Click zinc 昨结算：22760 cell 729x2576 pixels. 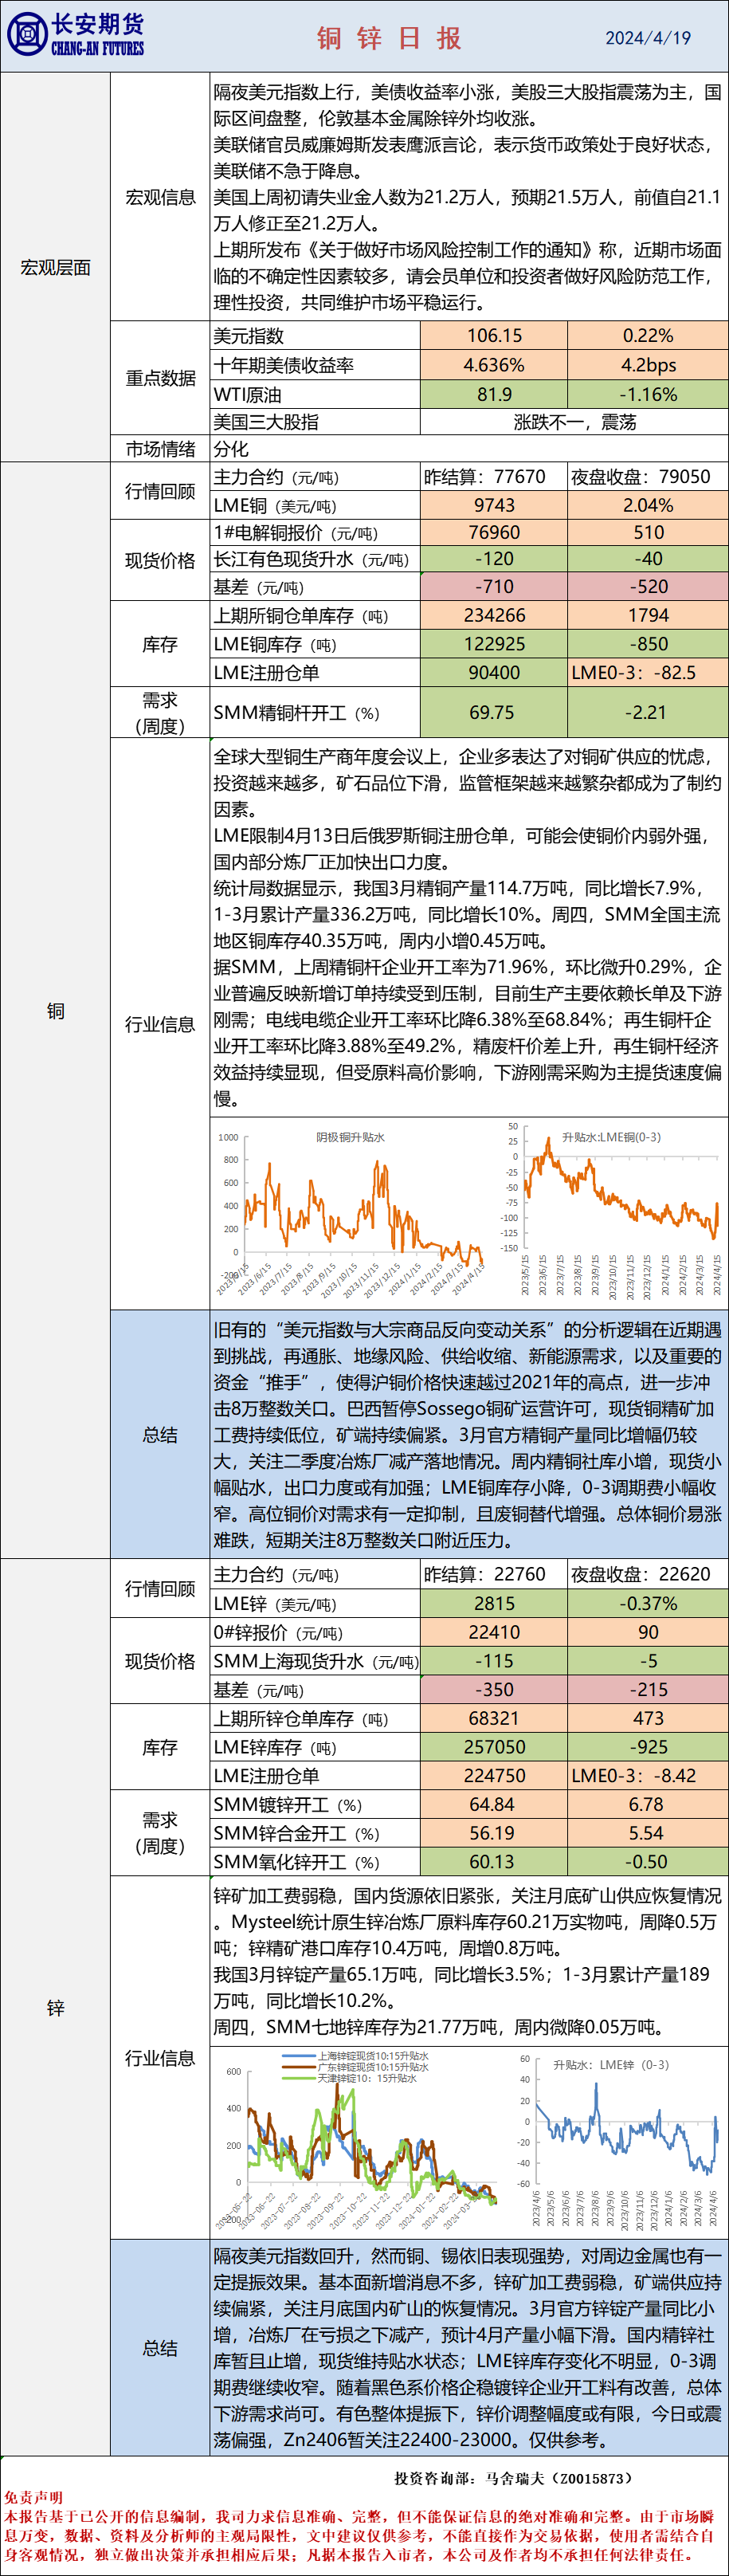[x=494, y=1575]
